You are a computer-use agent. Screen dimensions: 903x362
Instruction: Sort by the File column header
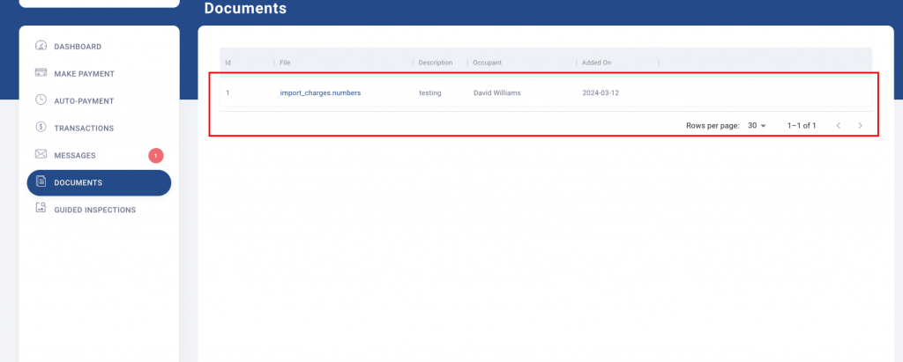click(285, 63)
